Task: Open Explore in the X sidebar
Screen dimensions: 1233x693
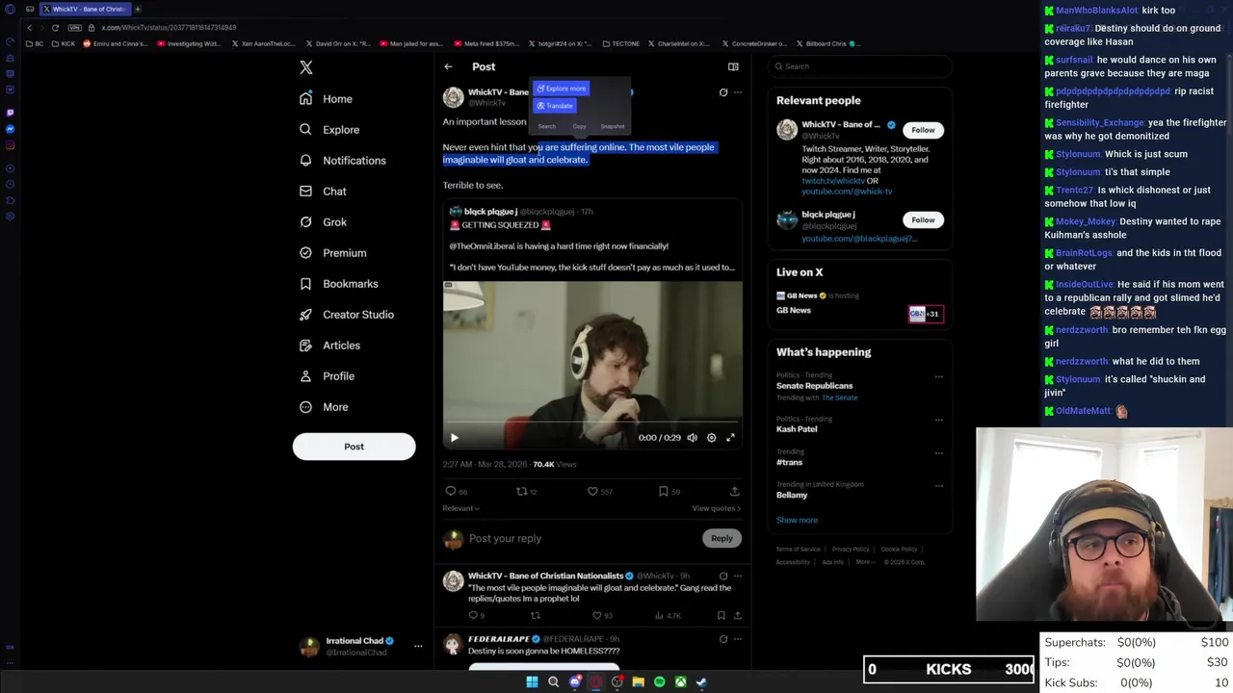Action: pos(329,130)
